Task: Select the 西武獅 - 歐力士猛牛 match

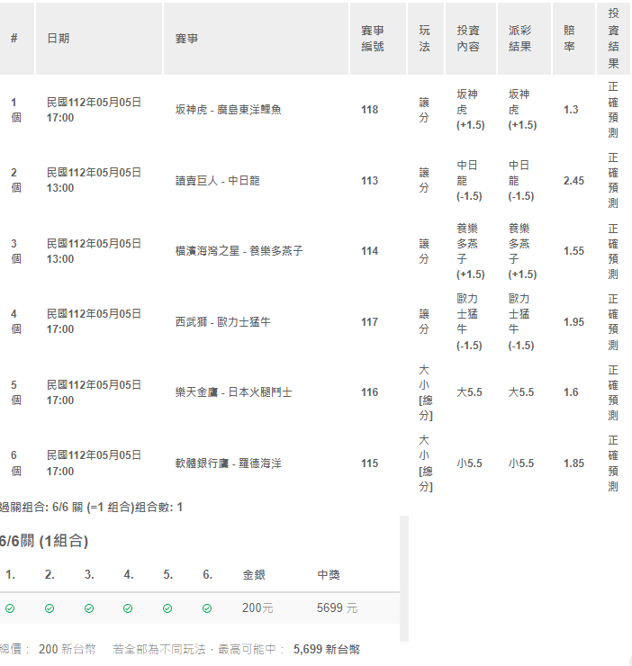Action: [222, 322]
